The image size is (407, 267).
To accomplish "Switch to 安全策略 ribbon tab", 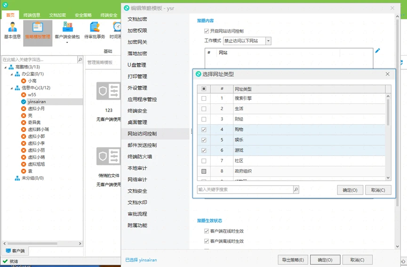I will pos(83,15).
